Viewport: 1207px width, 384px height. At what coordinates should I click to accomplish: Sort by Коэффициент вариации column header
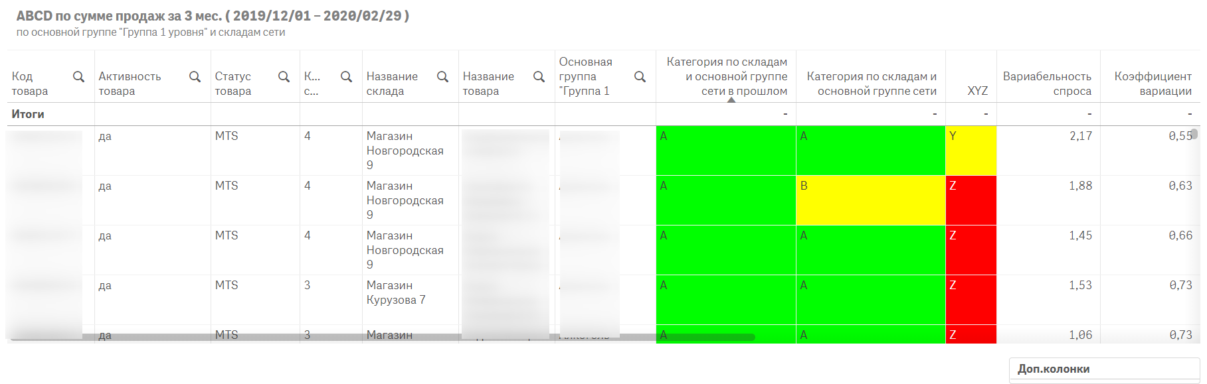[x=1153, y=84]
